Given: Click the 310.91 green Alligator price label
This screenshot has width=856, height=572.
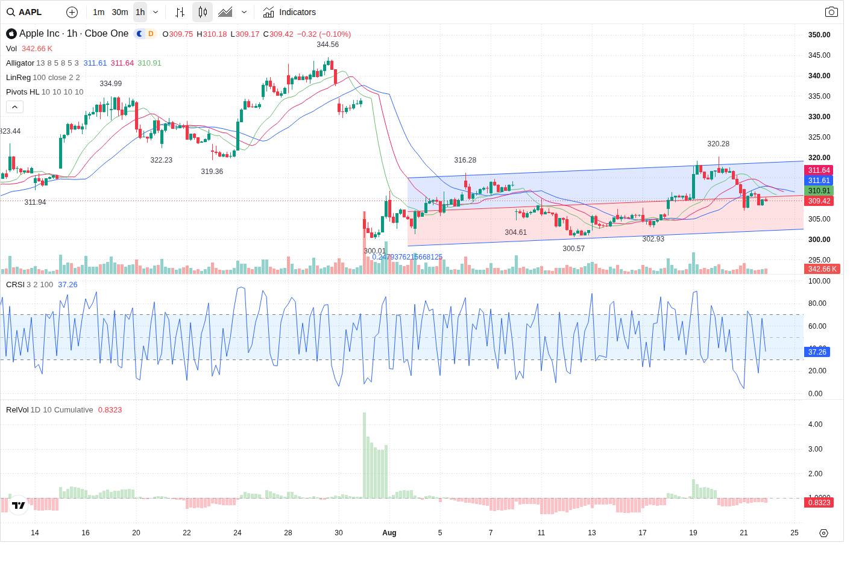Looking at the screenshot, I should [x=819, y=191].
